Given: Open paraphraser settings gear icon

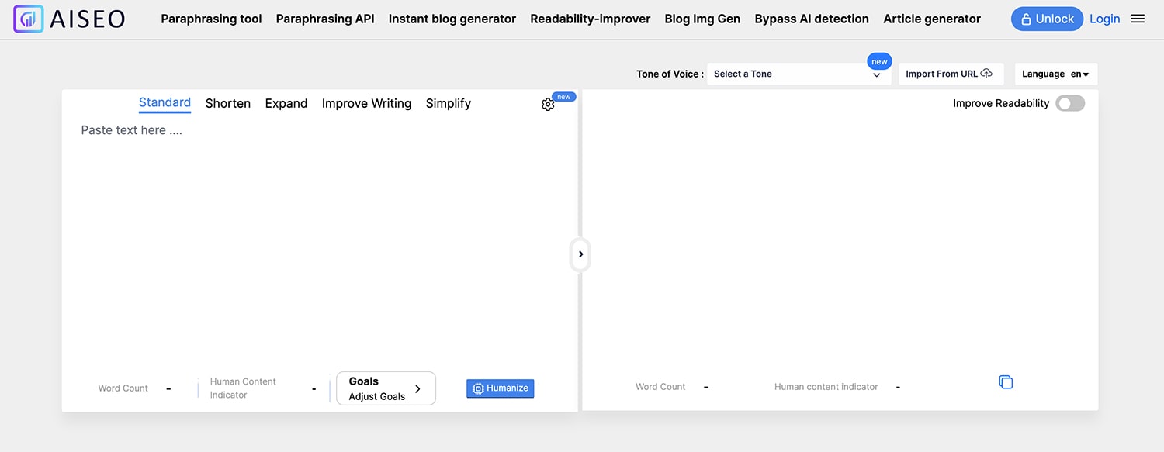Looking at the screenshot, I should (548, 105).
